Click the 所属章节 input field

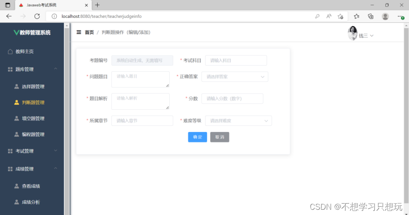click(x=142, y=121)
